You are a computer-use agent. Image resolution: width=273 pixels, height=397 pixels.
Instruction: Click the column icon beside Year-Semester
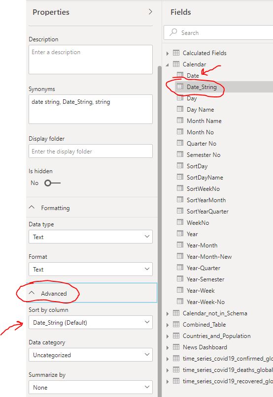[180, 279]
